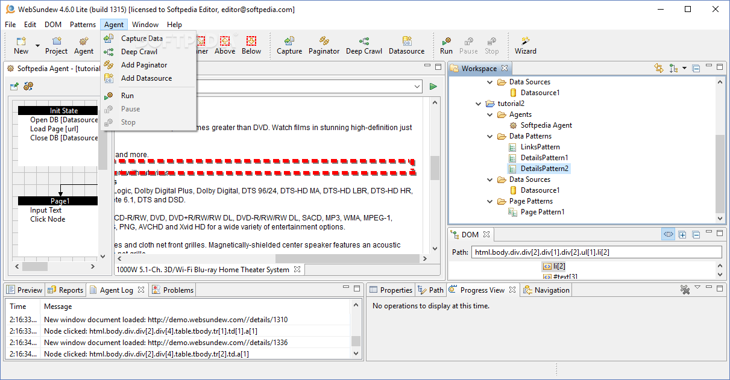Screen dimensions: 730x380
Task: Toggle the DOM highlight mode button
Action: pos(668,234)
